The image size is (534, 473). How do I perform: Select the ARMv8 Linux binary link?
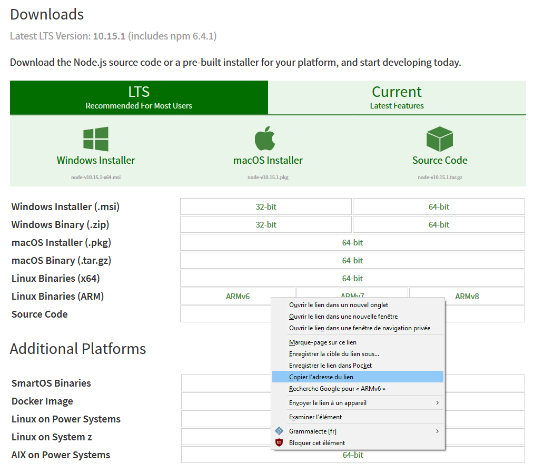pos(467,296)
